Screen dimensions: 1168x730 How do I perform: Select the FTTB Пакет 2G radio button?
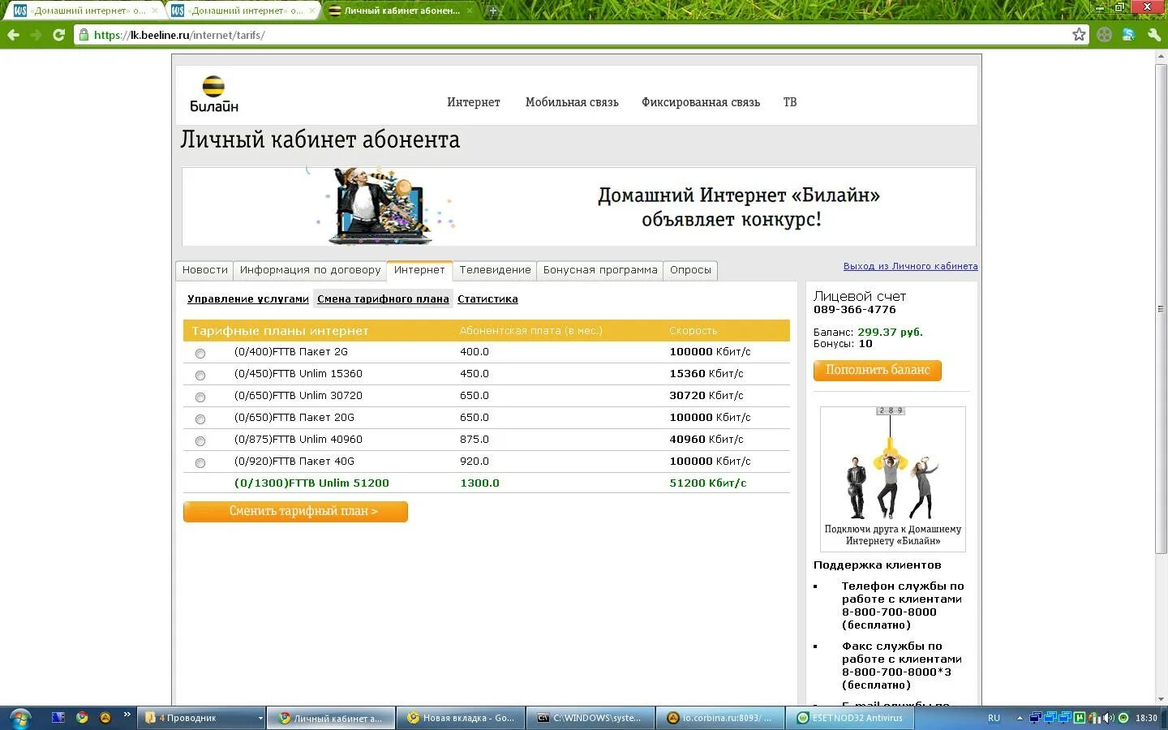[200, 354]
